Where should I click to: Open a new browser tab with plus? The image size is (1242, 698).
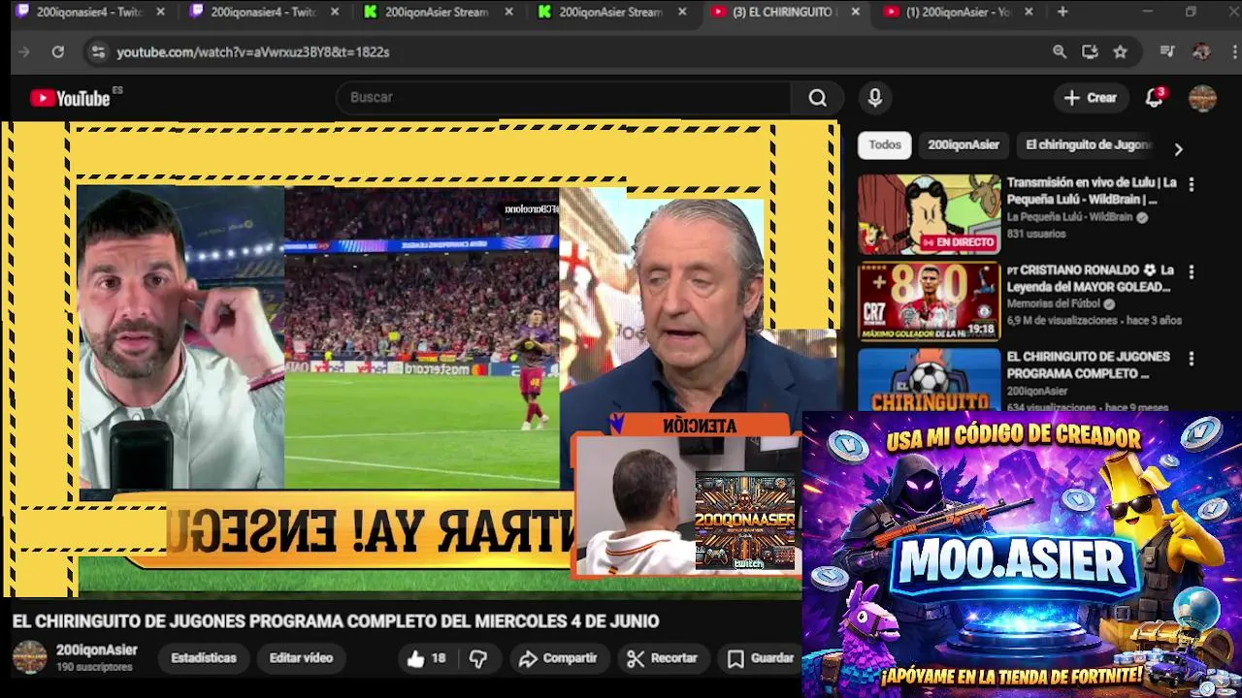pyautogui.click(x=1062, y=12)
